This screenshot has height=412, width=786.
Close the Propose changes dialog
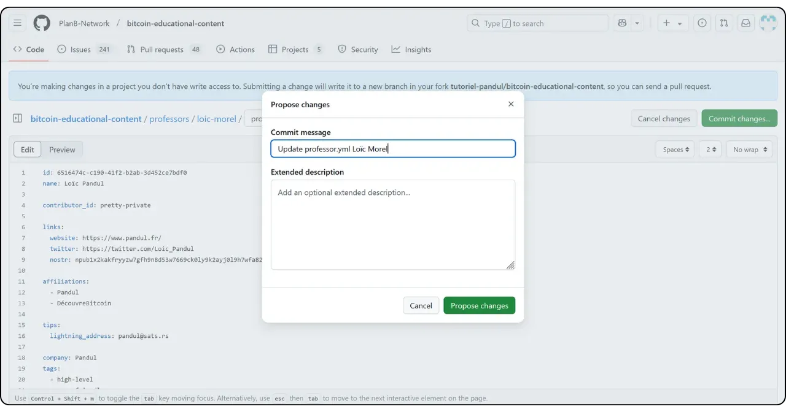[511, 104]
